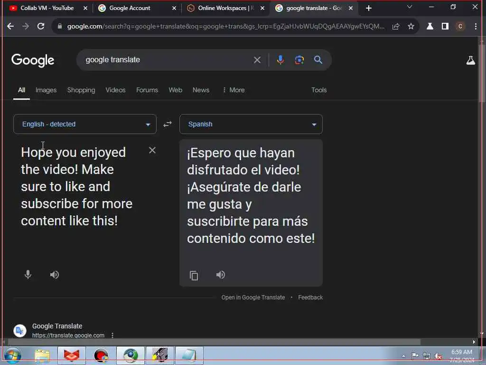Clear the Google search box text
Screen dimensions: 486x365
pos(257,60)
